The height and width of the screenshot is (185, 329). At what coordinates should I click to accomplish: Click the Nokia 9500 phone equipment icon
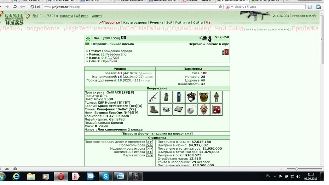click(179, 97)
